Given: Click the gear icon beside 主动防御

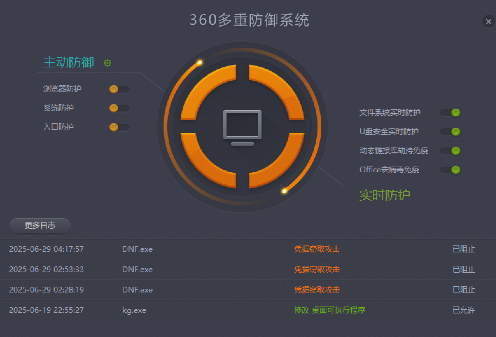Looking at the screenshot, I should (x=107, y=63).
